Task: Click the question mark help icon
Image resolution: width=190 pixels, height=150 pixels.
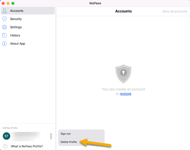Action: pos(5,146)
